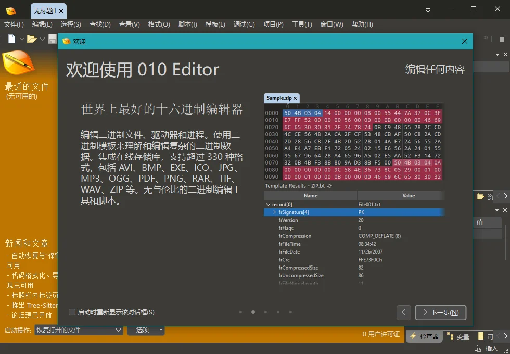The width and height of the screenshot is (510, 354).
Task: Switch to the 检查器 tab
Action: [x=425, y=337]
